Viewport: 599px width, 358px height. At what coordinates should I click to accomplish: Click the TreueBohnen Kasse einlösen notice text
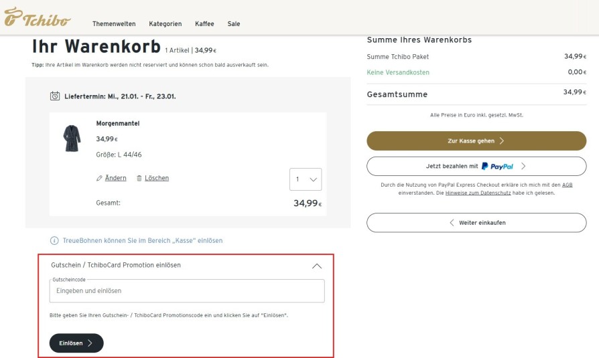click(143, 241)
